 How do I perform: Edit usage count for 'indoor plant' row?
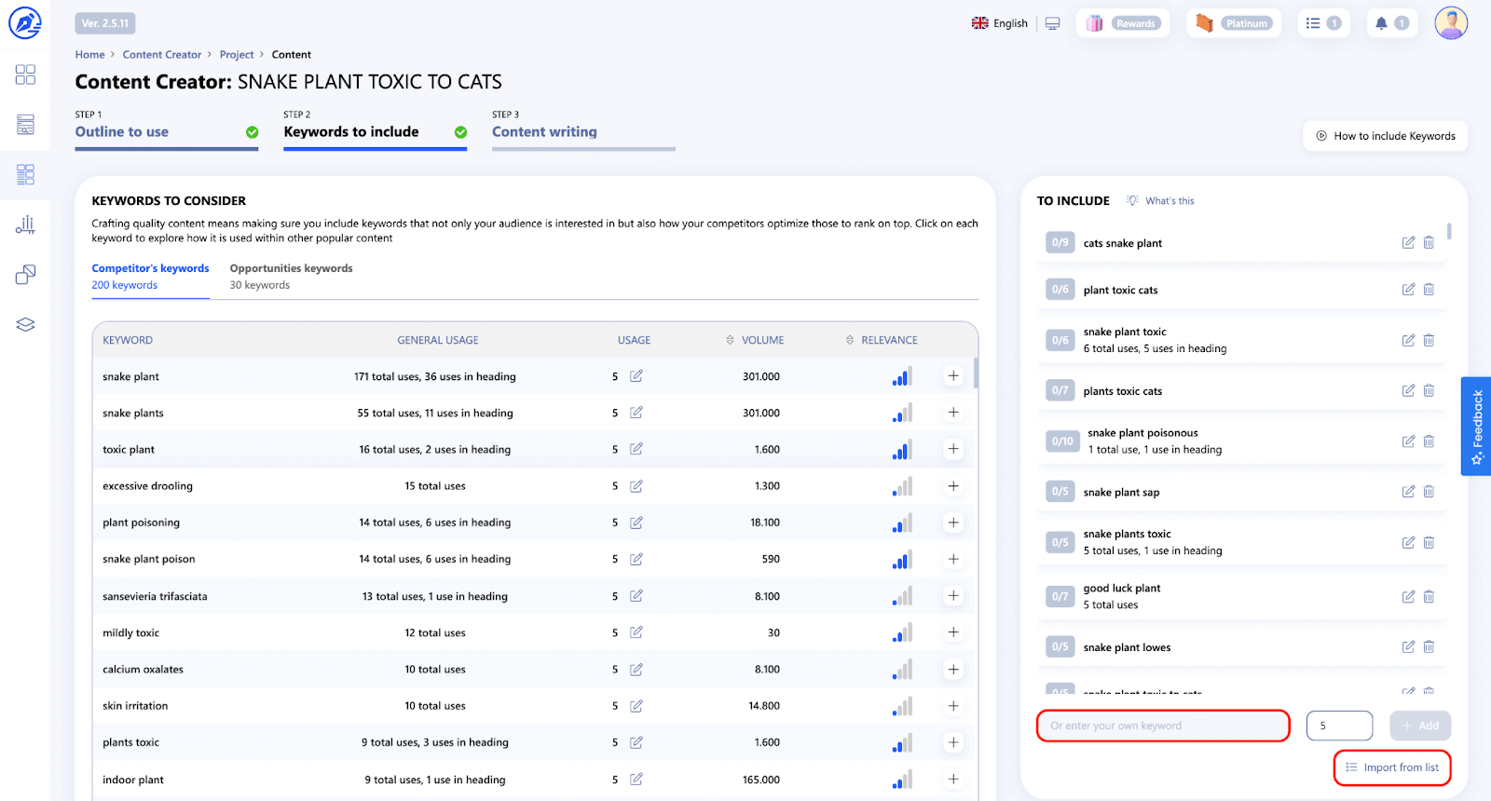coord(636,780)
